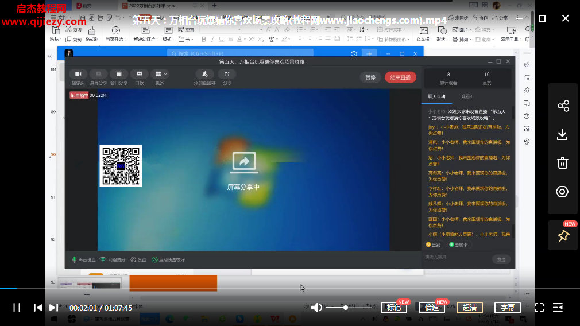Viewport: 580px width, 326px height.
Task: Pin the player window with NEW pin icon
Action: tap(563, 236)
